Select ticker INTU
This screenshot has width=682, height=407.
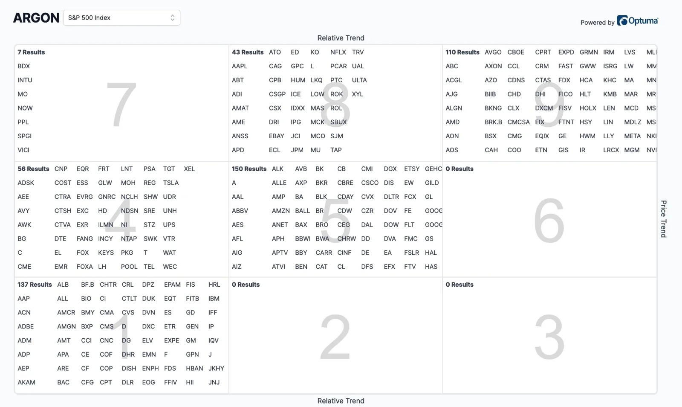pos(25,80)
